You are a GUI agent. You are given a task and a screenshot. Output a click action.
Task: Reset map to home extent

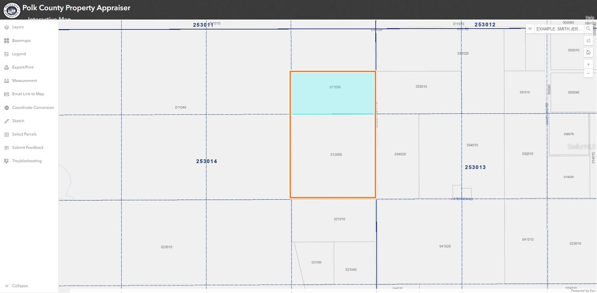tap(588, 53)
